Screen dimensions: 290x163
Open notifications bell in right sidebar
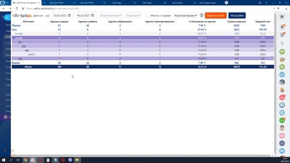click(x=282, y=27)
